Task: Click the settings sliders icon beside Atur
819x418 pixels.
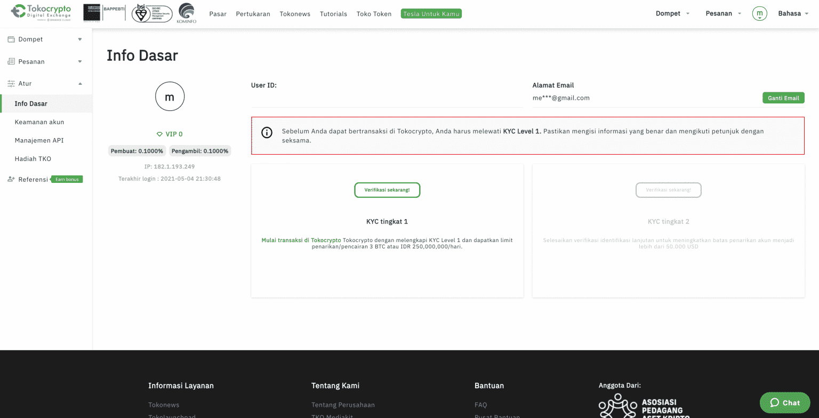Action: (11, 84)
